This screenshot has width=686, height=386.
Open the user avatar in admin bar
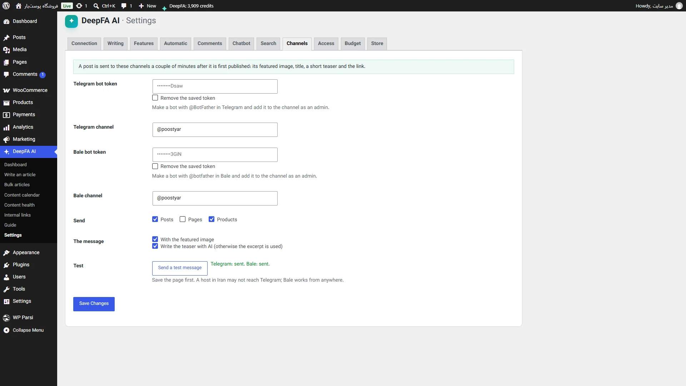pyautogui.click(x=679, y=6)
